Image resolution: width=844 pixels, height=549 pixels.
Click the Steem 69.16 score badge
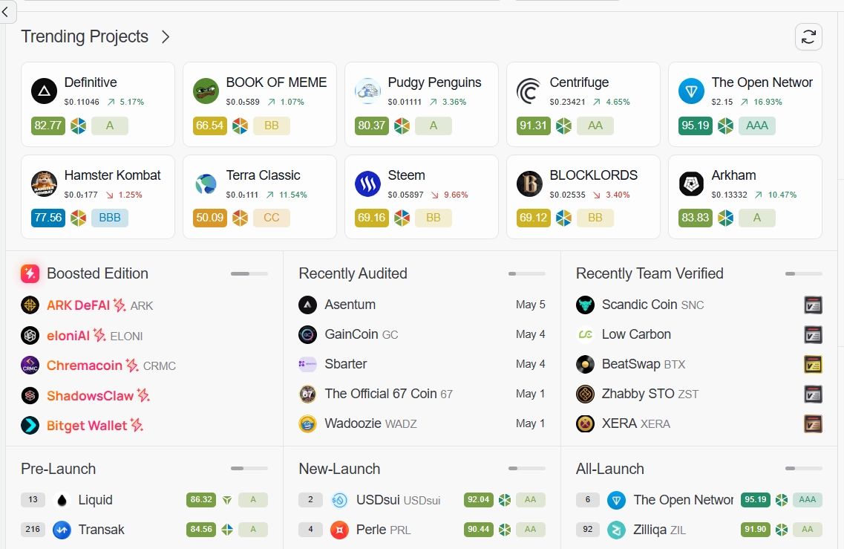(372, 218)
